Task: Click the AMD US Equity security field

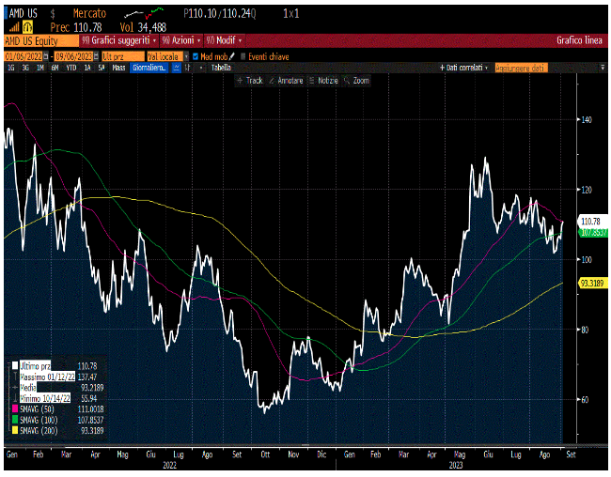Action: [41, 41]
